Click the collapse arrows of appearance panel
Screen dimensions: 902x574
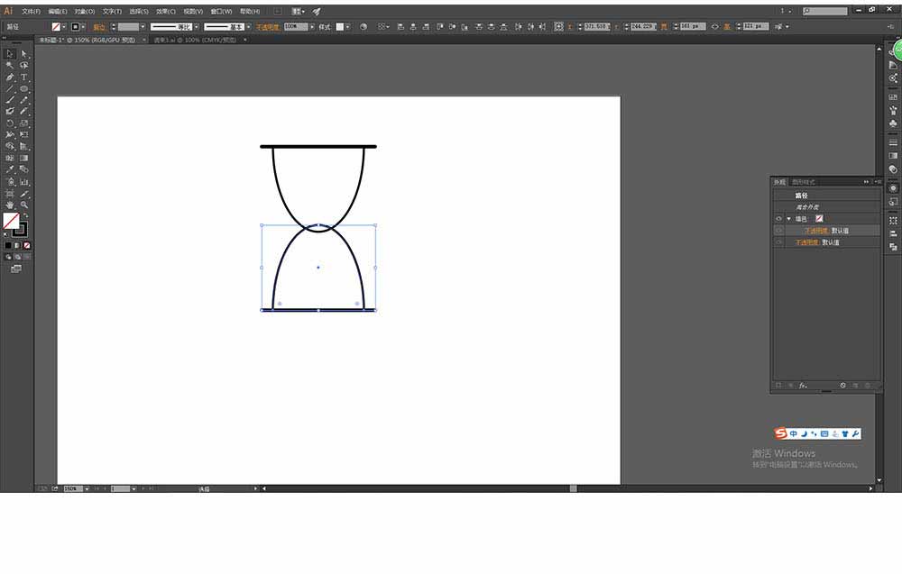click(x=866, y=182)
